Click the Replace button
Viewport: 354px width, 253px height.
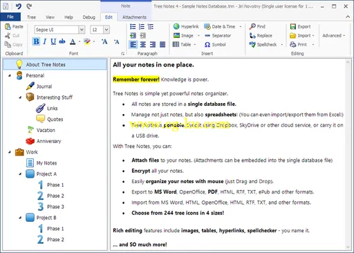click(x=261, y=35)
